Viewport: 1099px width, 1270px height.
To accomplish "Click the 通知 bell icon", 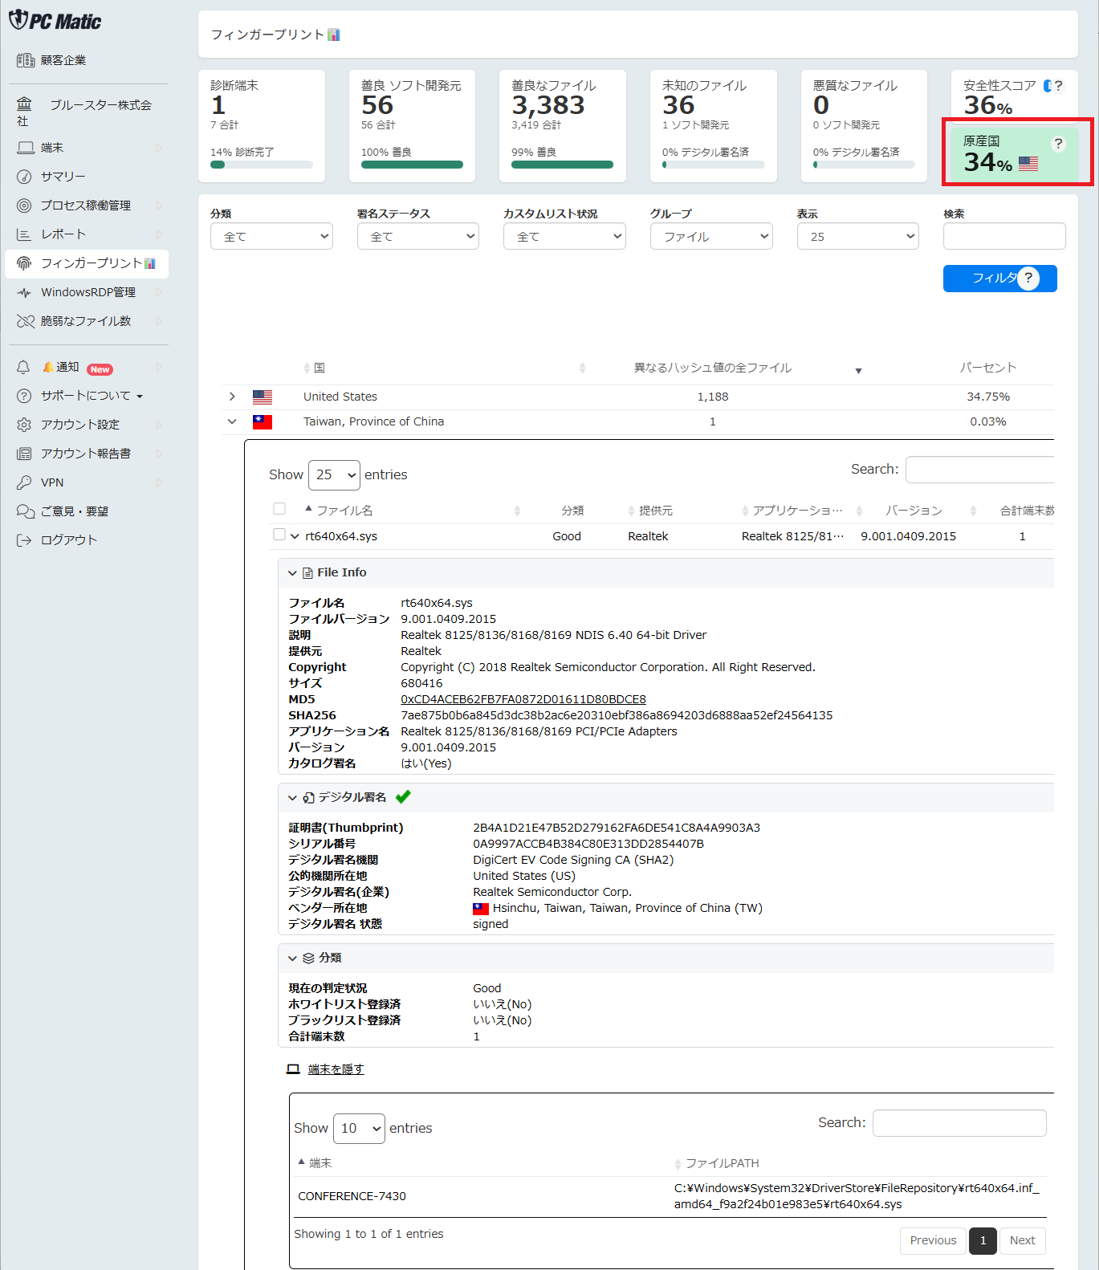I will (23, 367).
